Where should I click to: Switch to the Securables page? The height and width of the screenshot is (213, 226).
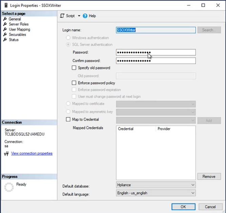click(17, 35)
